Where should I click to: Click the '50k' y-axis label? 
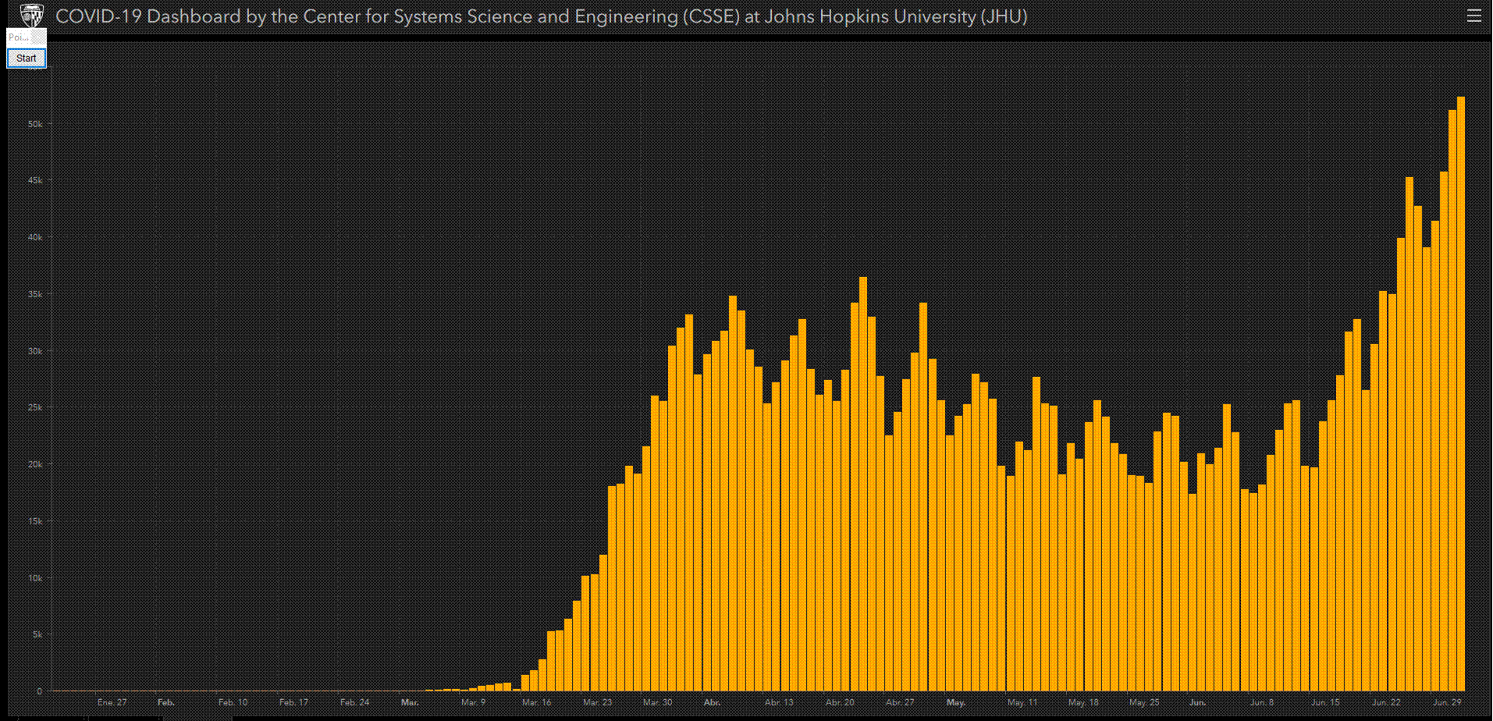click(35, 124)
